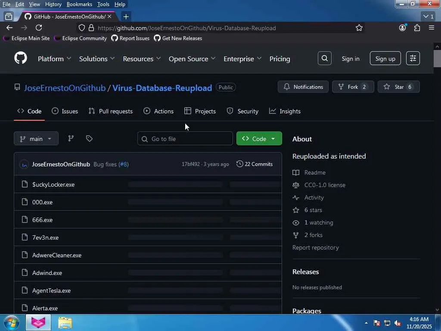
Task: Expand the Open Source menu
Action: 192,59
